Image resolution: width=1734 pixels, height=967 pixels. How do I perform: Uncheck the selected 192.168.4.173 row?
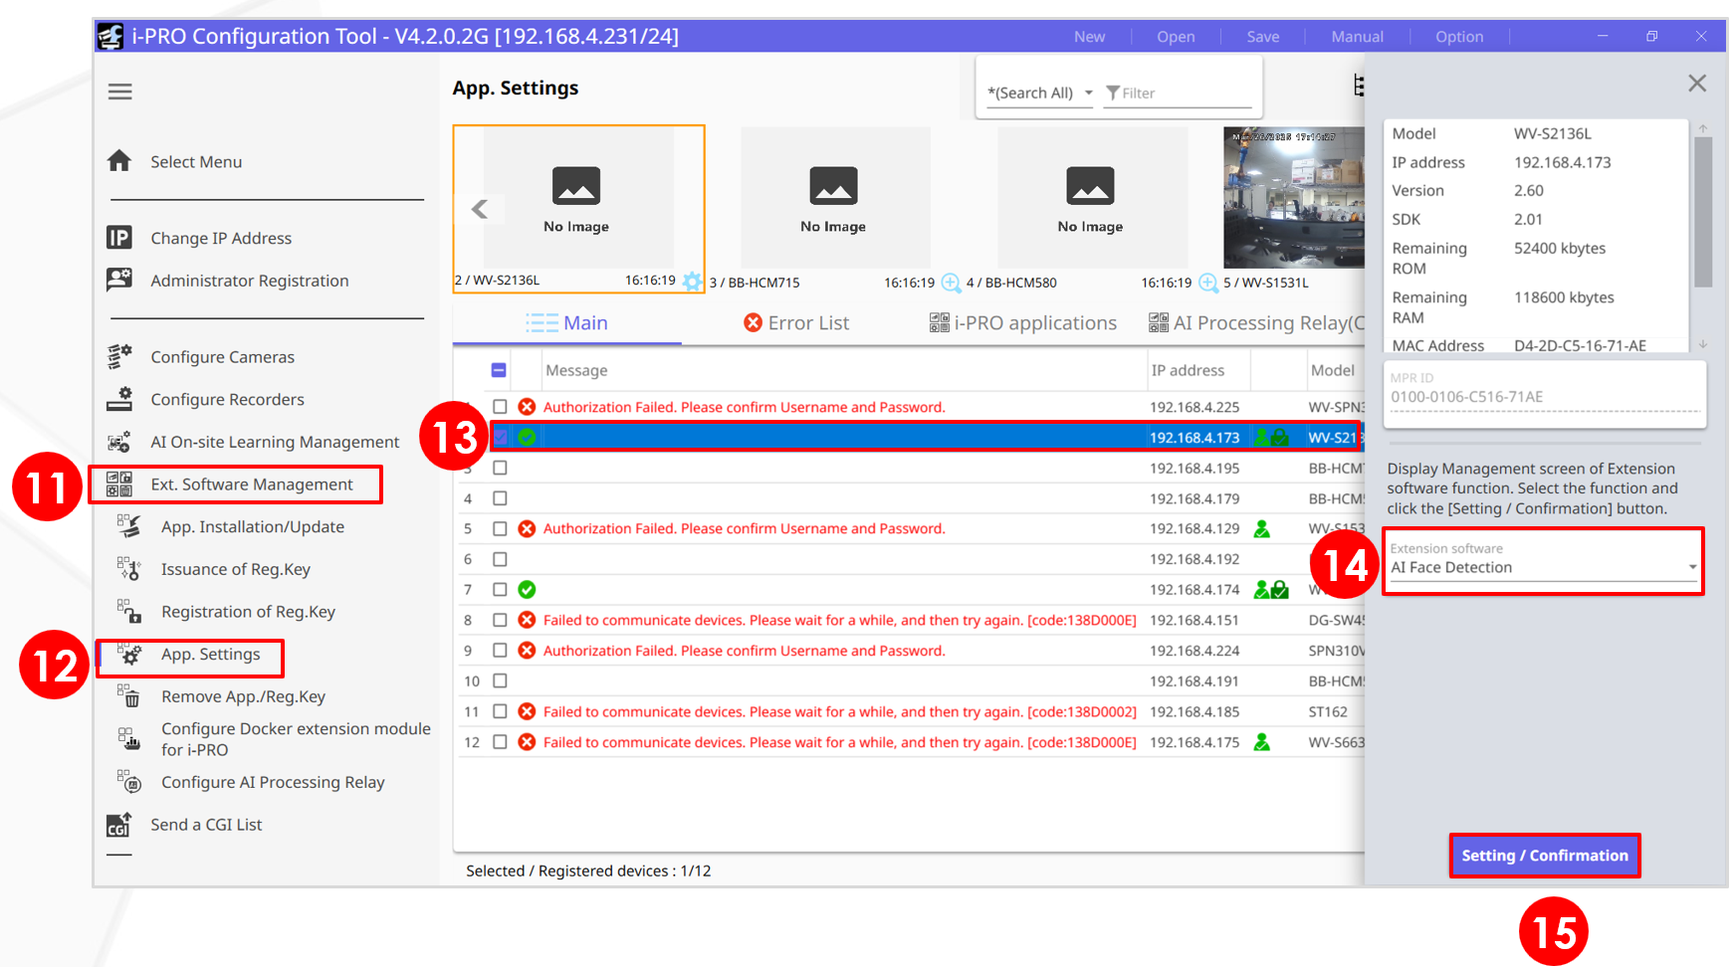[500, 437]
